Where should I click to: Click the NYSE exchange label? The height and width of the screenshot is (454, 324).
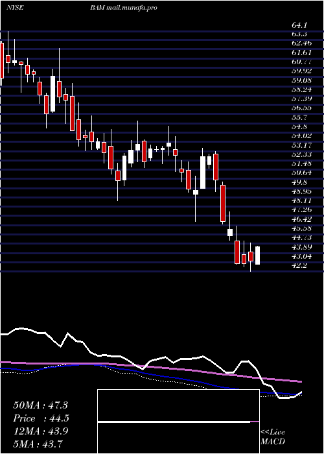click(x=15, y=8)
